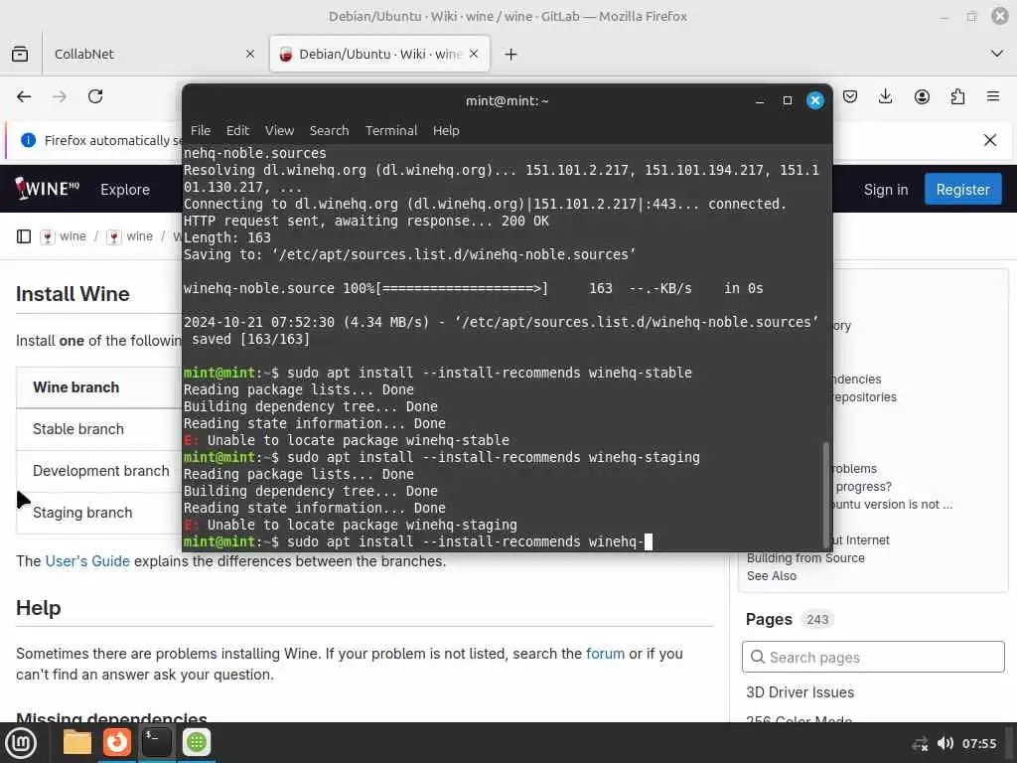Click the Register button
The height and width of the screenshot is (763, 1017).
click(x=962, y=190)
